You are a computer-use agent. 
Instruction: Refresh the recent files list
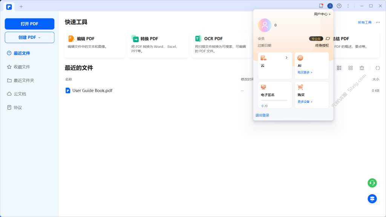pyautogui.click(x=378, y=68)
